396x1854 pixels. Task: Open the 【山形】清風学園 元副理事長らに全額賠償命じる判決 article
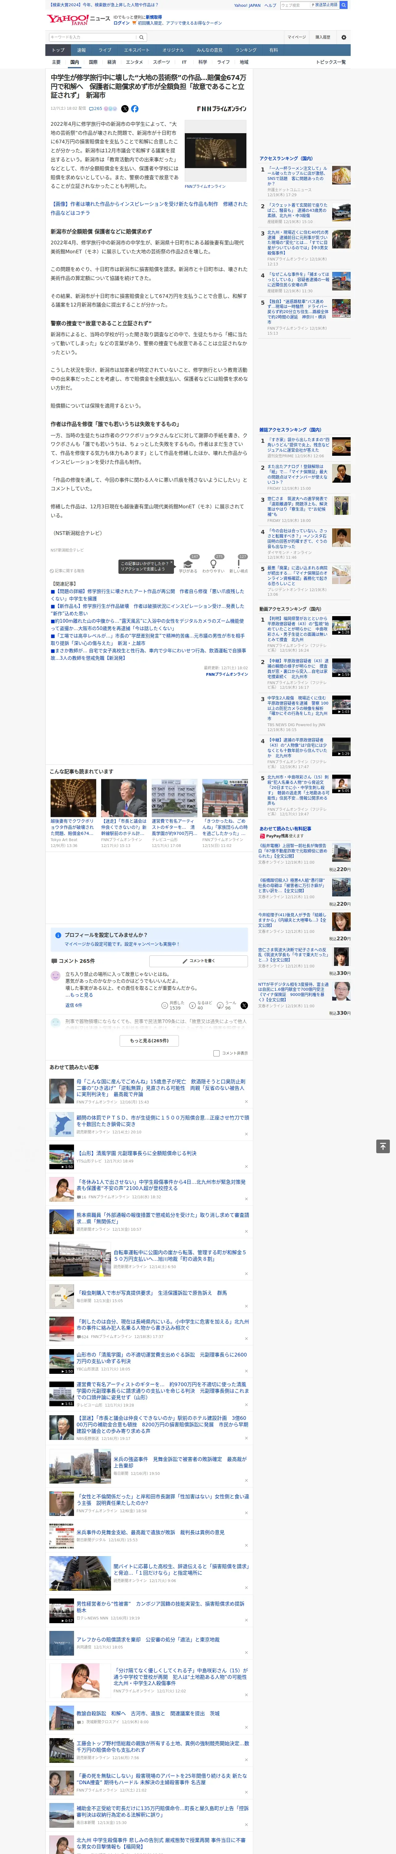(137, 1153)
